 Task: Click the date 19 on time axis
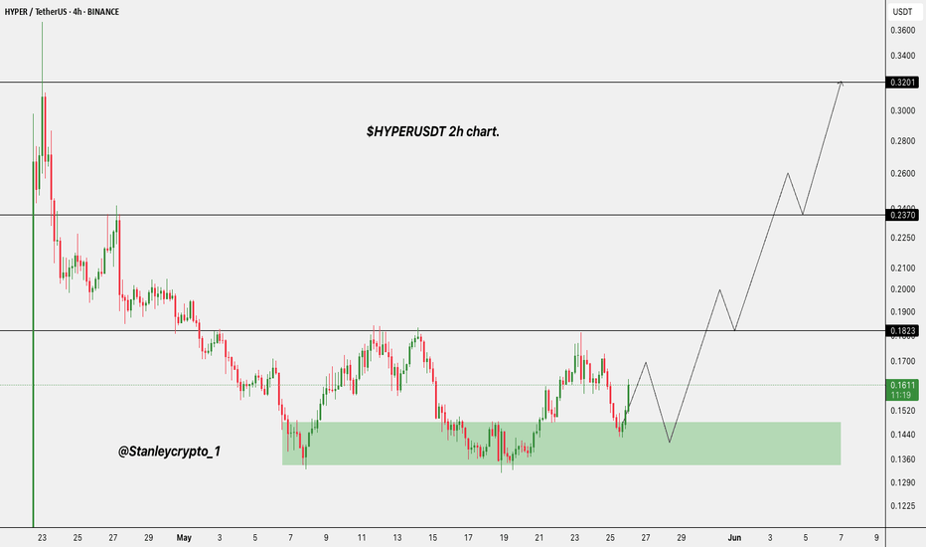pyautogui.click(x=503, y=537)
